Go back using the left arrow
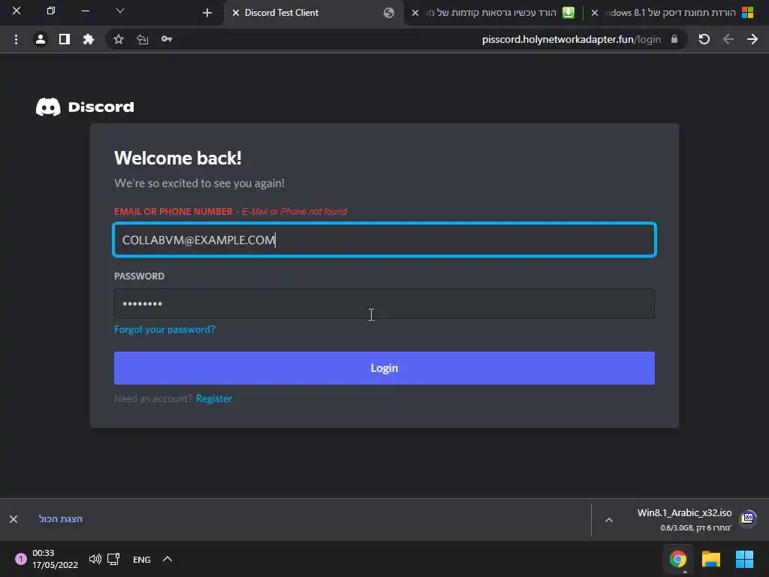Screen dimensions: 769x577 (728, 39)
